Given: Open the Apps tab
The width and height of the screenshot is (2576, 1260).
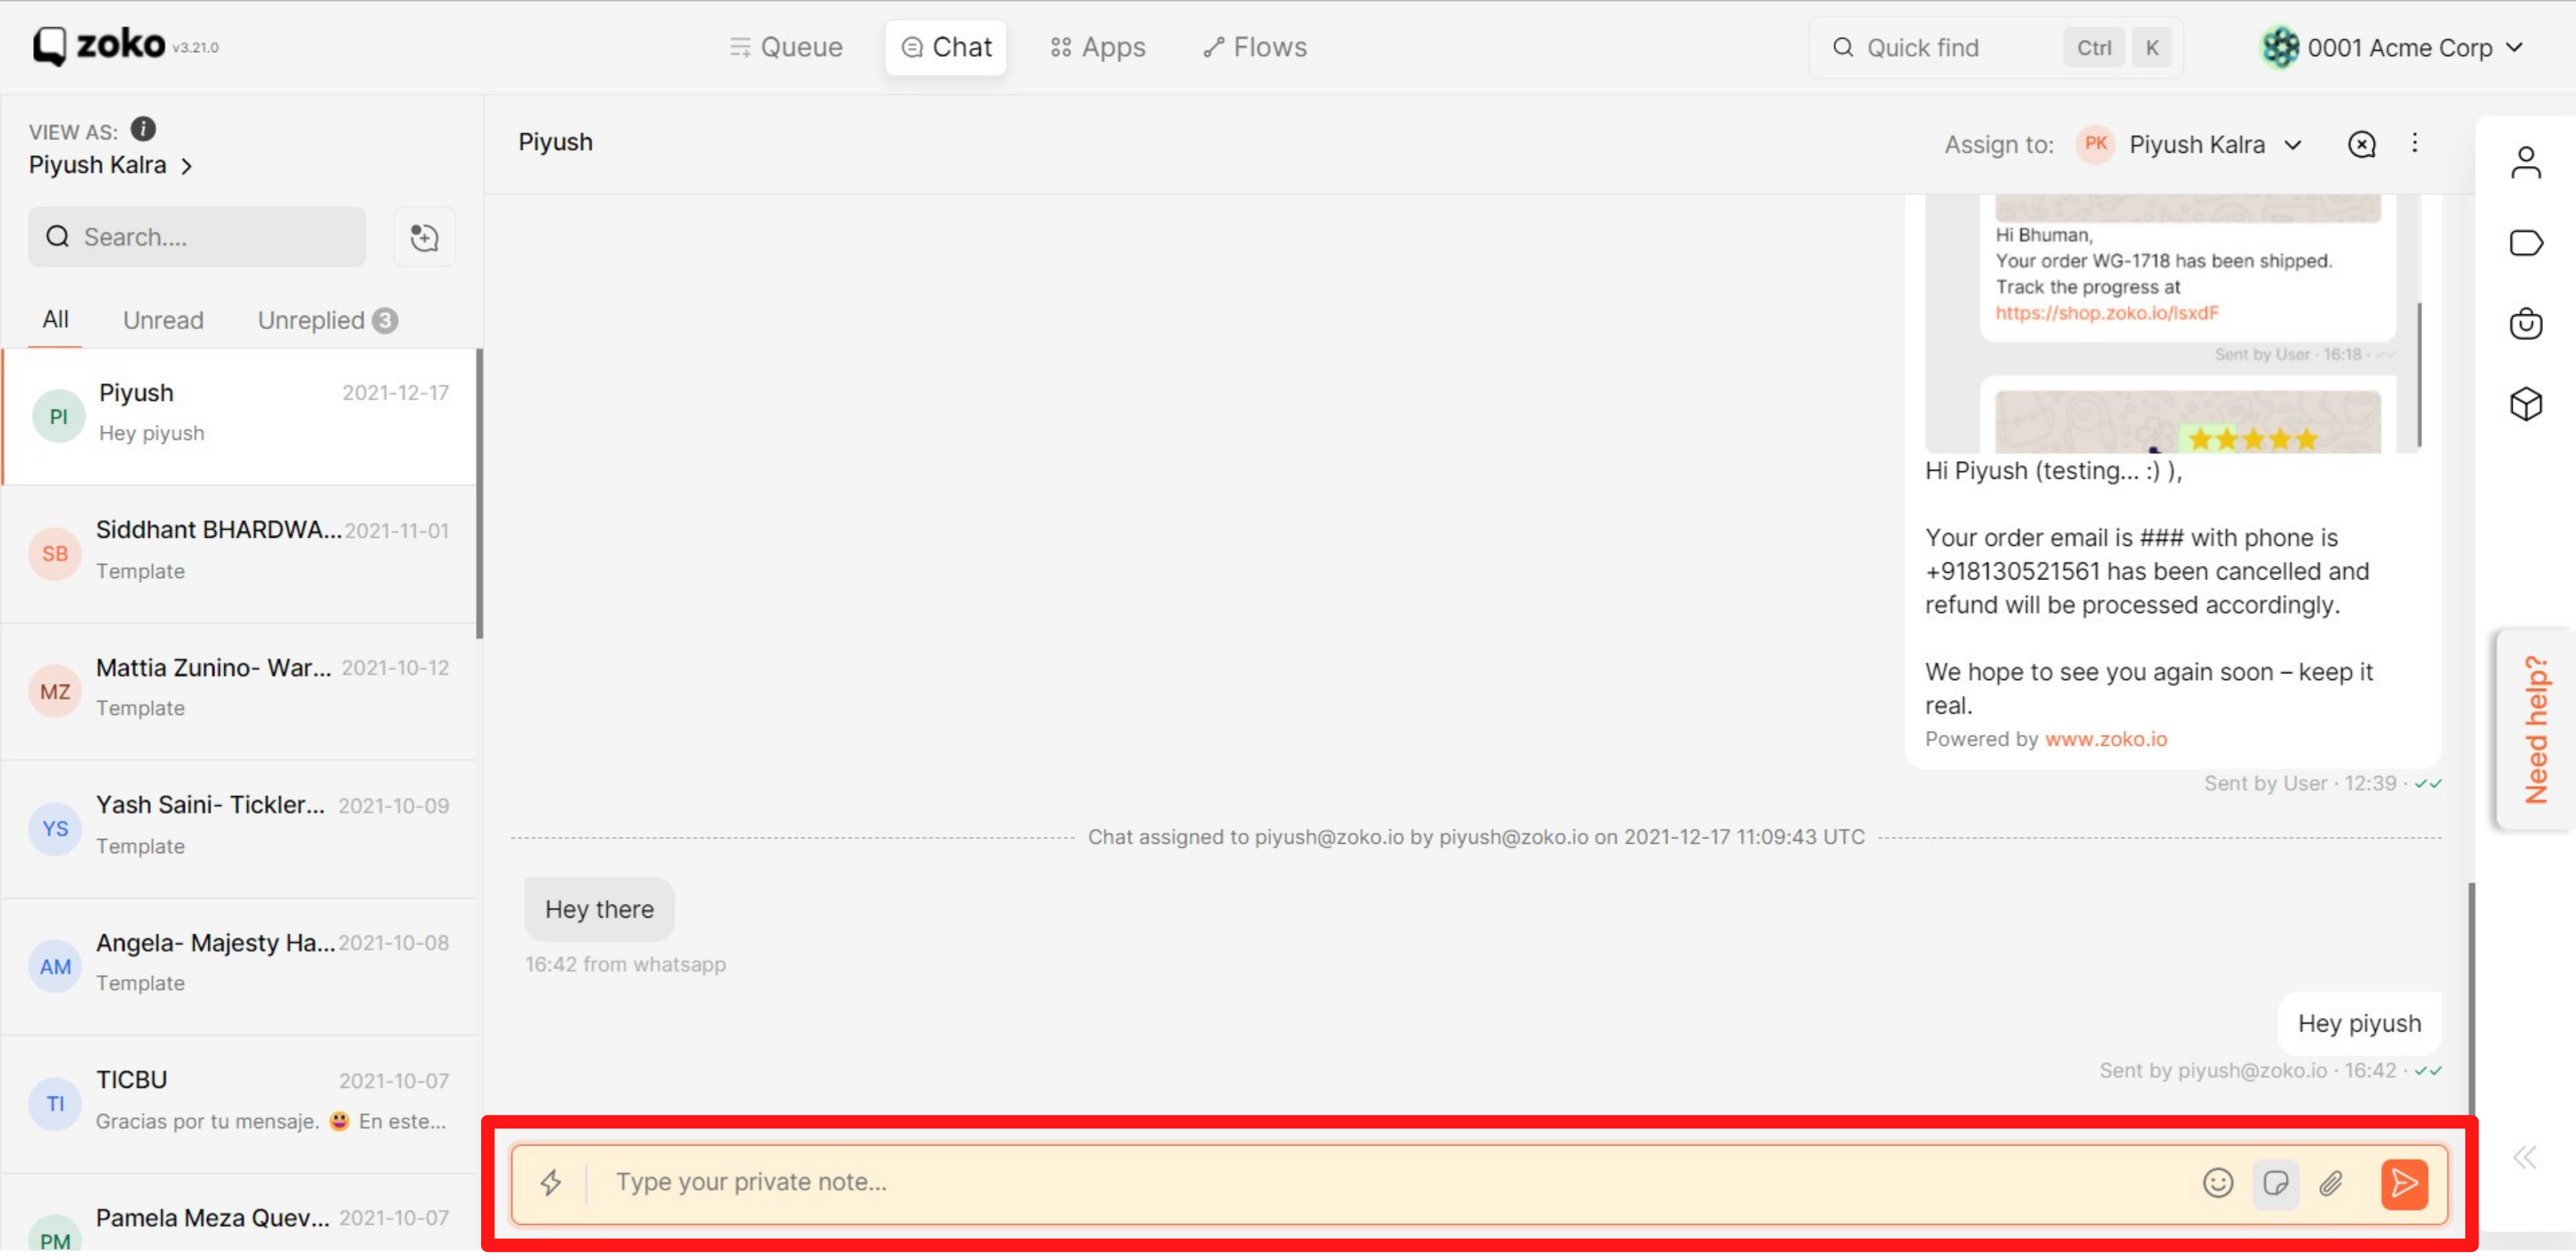Looking at the screenshot, I should (1098, 47).
